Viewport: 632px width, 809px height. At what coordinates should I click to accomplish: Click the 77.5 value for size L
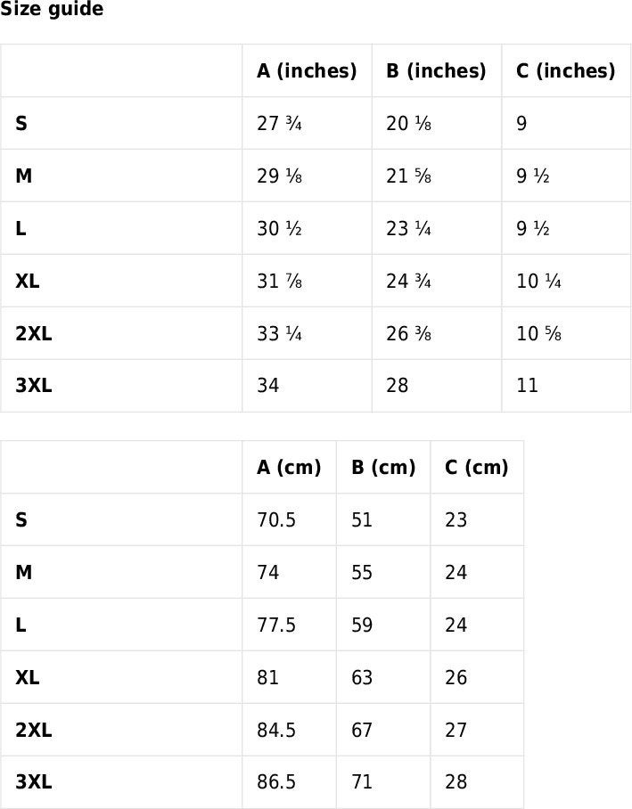[x=276, y=625]
